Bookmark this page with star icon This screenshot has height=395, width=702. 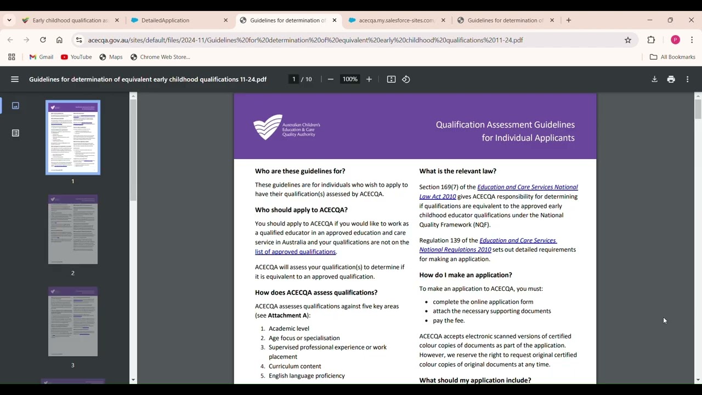[628, 40]
